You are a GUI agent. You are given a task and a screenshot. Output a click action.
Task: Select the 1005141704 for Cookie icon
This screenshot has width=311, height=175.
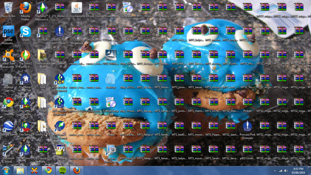point(60,35)
